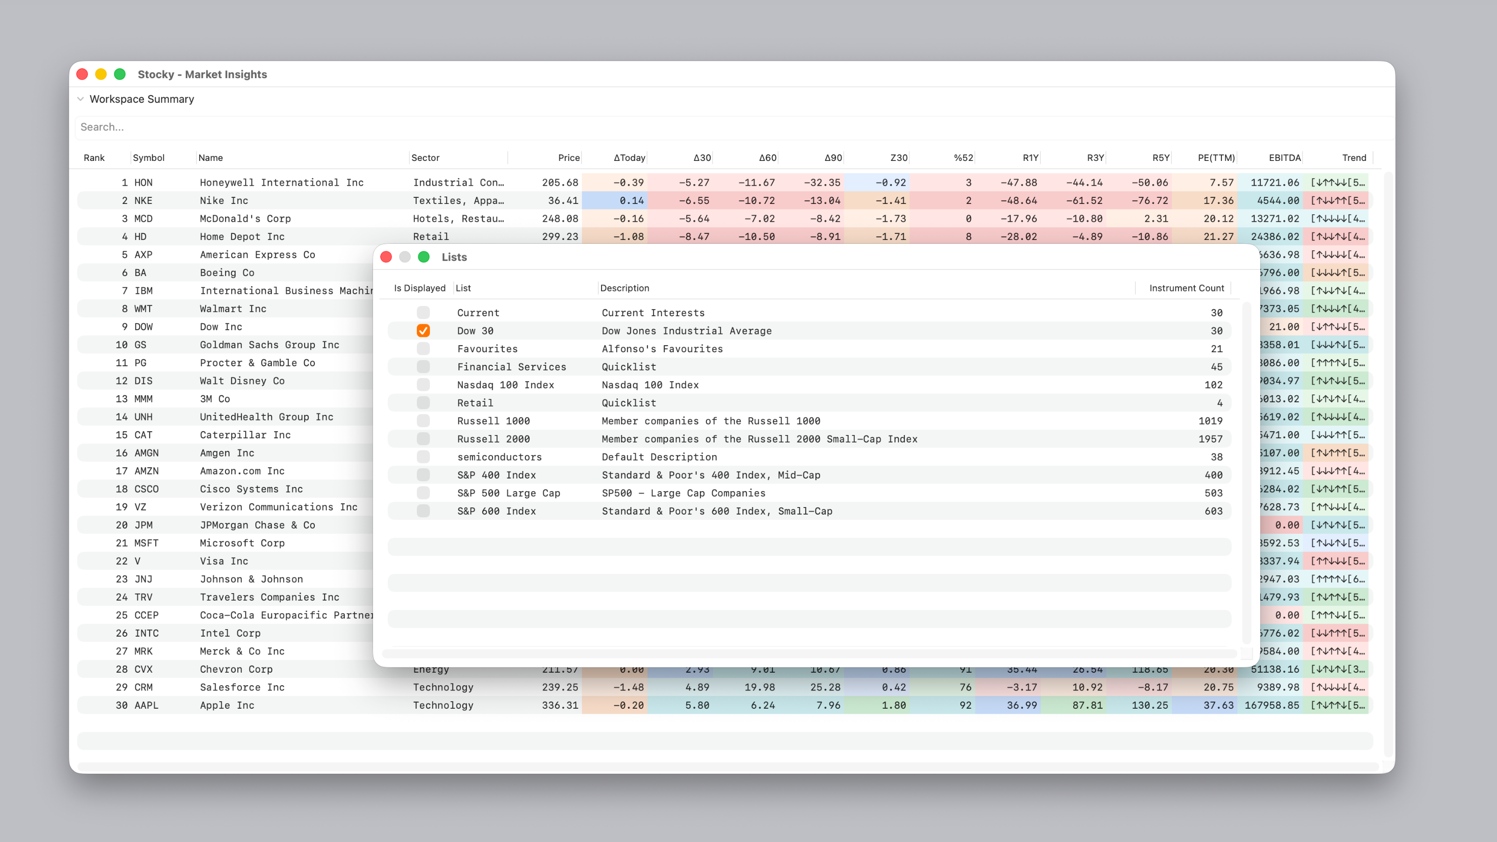Click the Trend cell for Apple Inc
The image size is (1497, 842).
pyautogui.click(x=1337, y=705)
